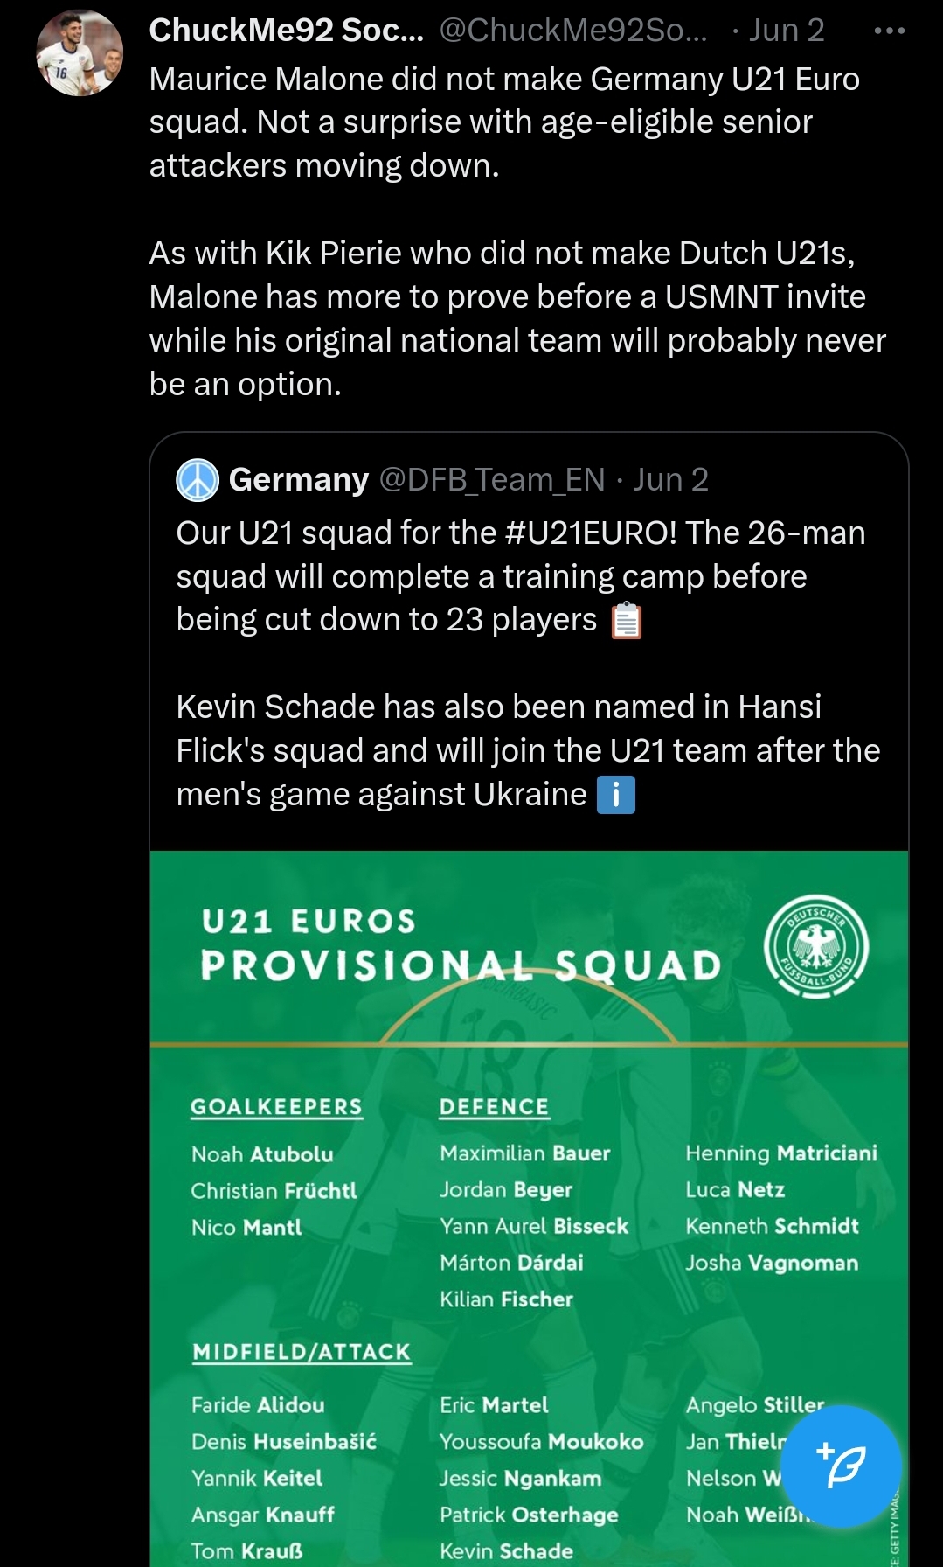Click the Germany display name in quote
The height and width of the screenshot is (1567, 943).
298,480
